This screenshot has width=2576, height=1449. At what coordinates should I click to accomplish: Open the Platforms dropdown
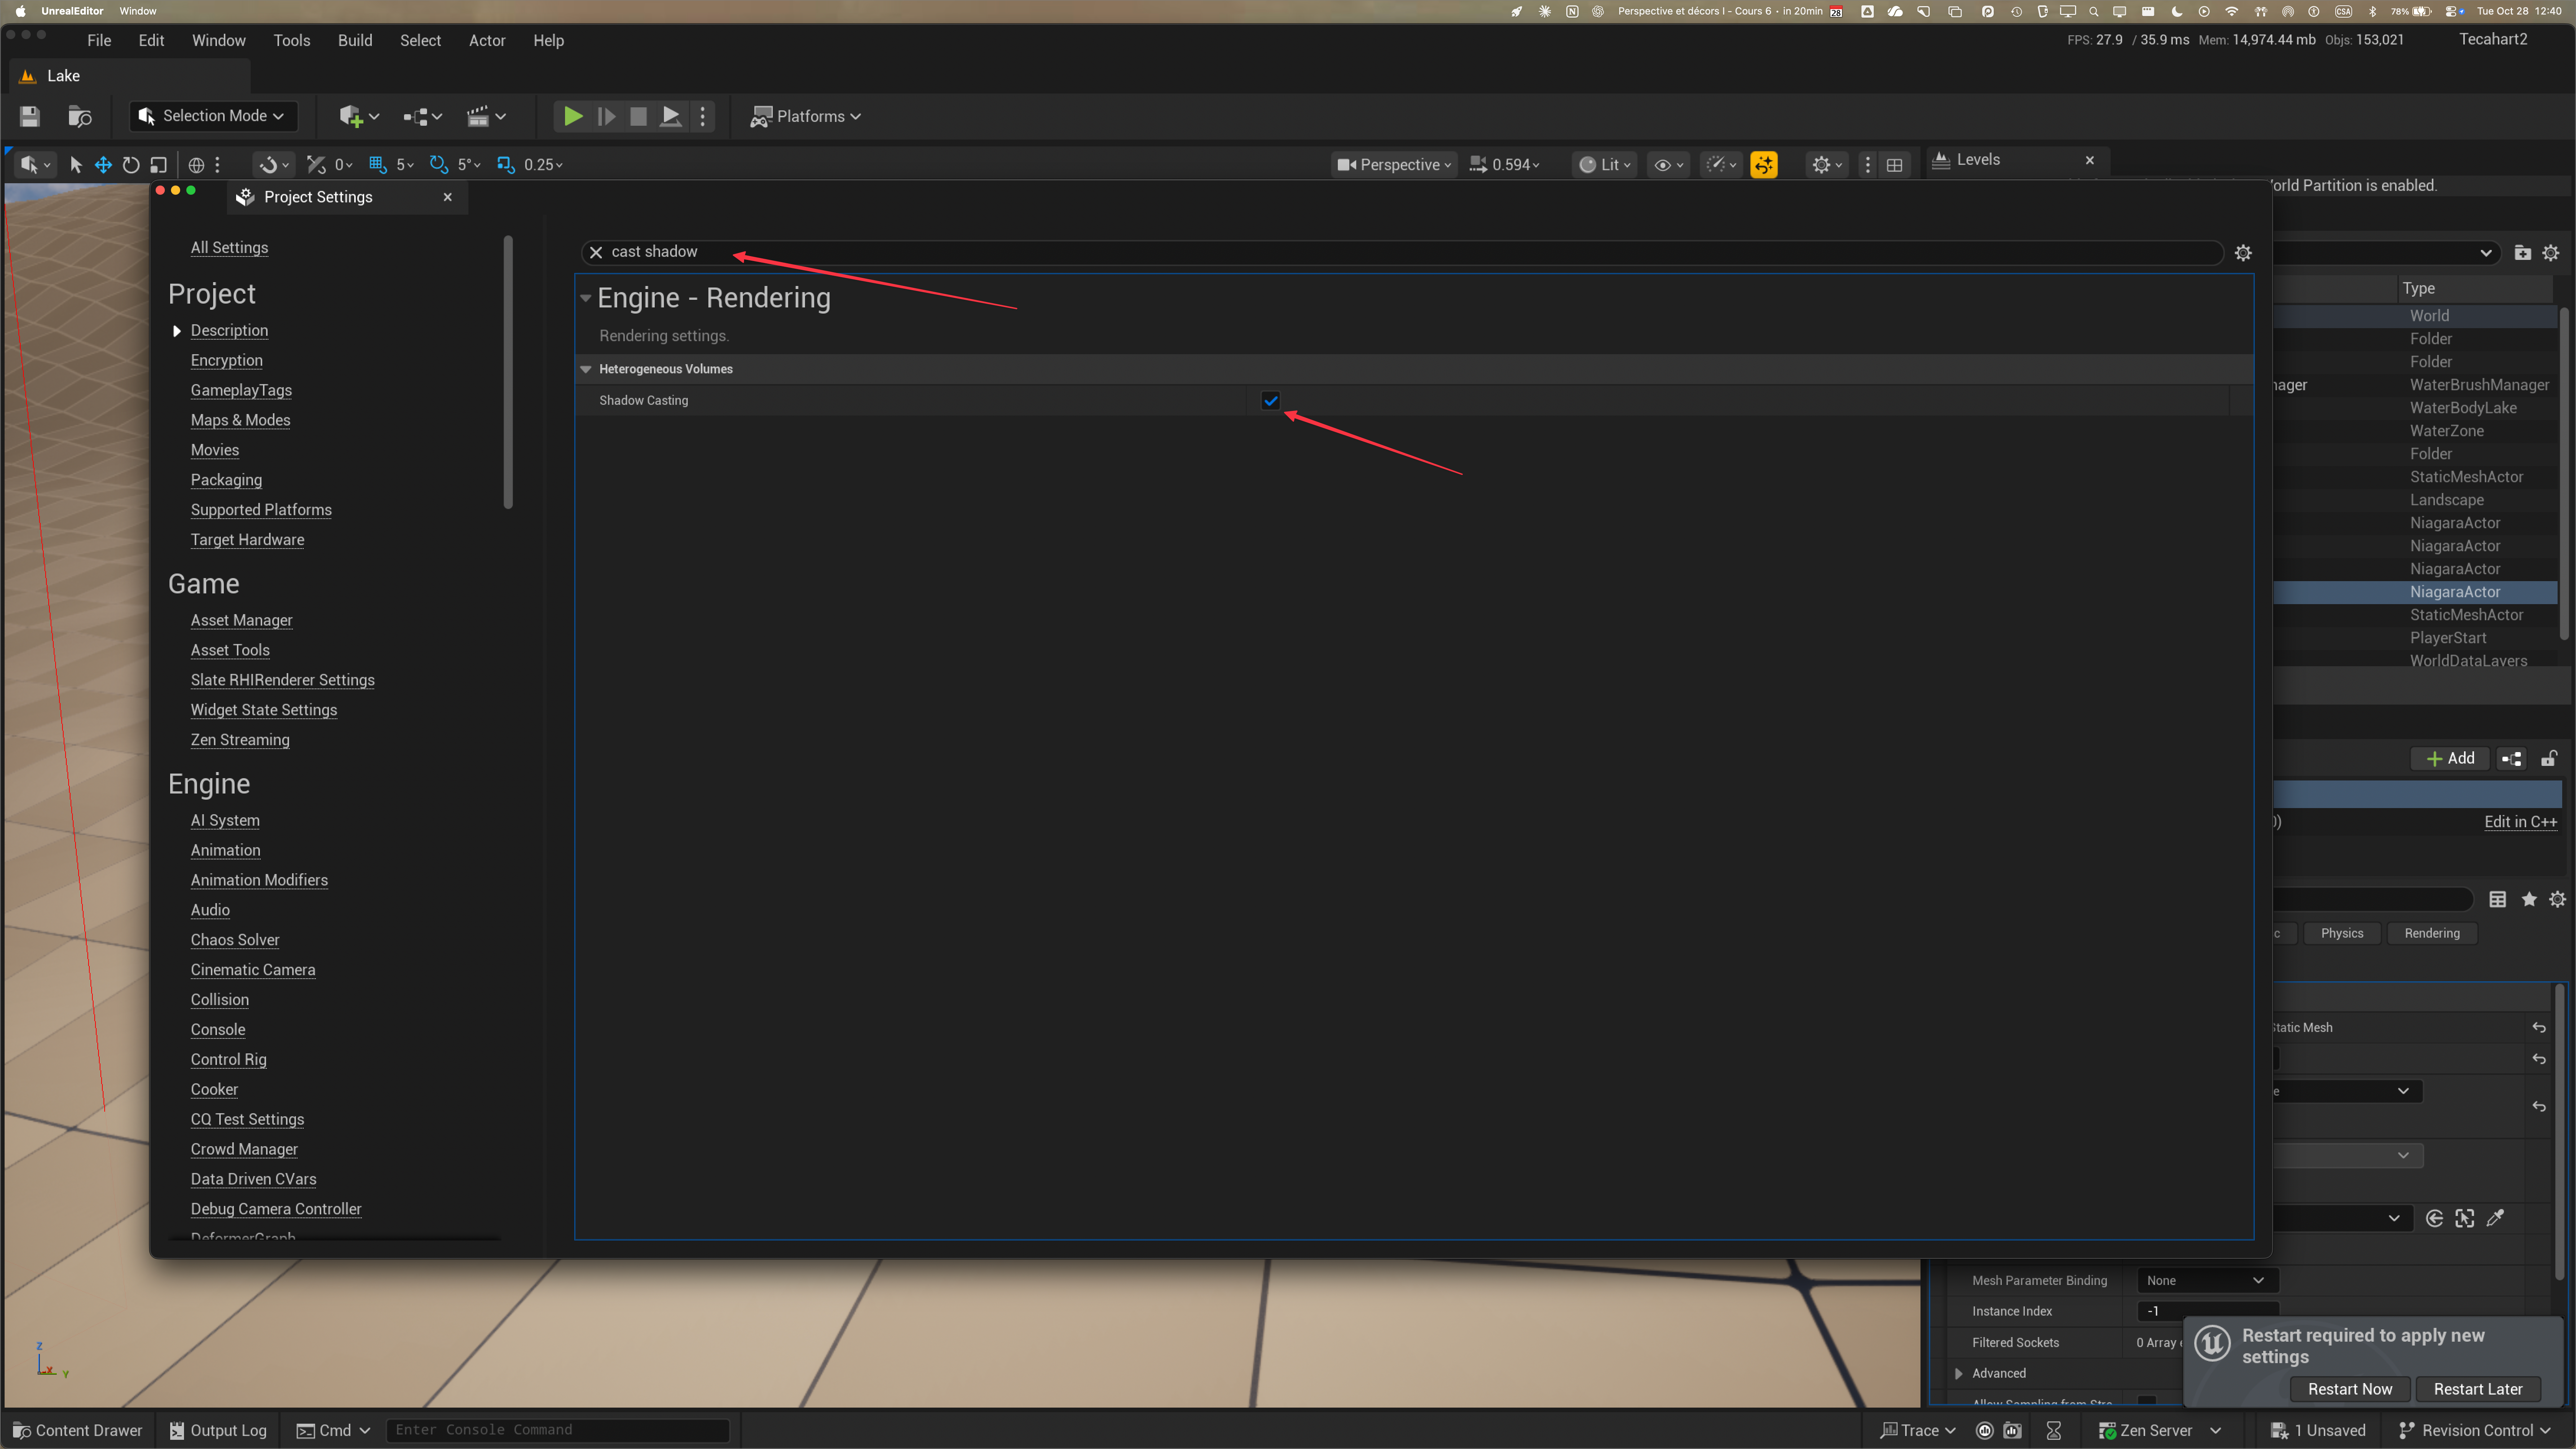(x=806, y=116)
